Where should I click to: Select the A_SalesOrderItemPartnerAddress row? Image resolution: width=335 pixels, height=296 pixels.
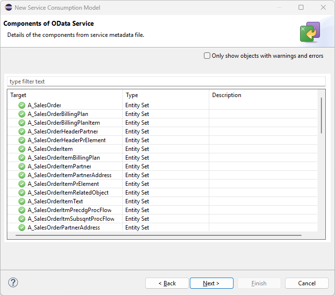[x=69, y=175]
